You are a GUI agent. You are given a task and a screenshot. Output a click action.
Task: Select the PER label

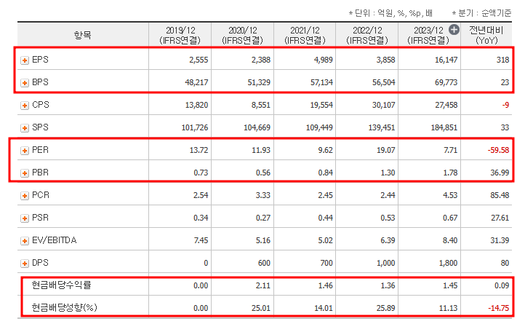coord(40,150)
